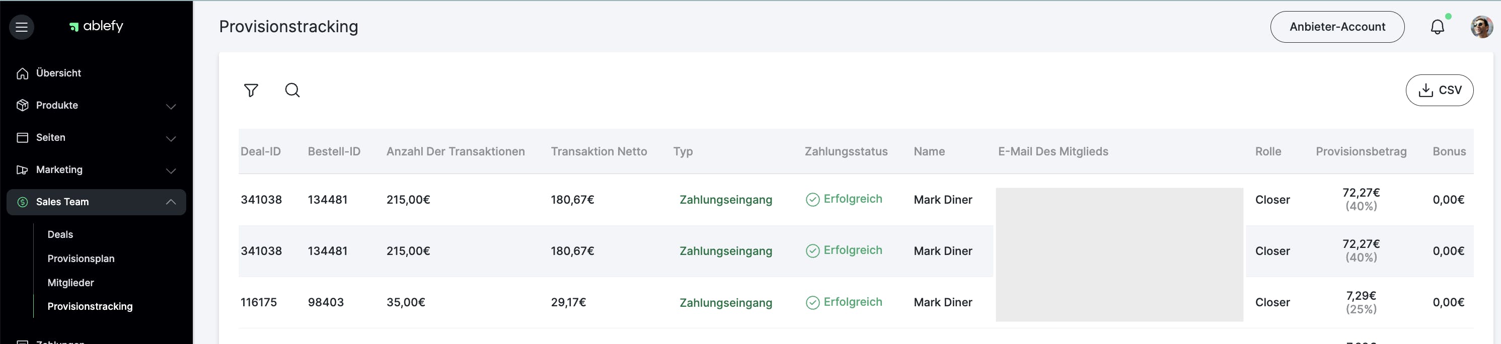Download the CSV export
1501x344 pixels.
pyautogui.click(x=1440, y=90)
